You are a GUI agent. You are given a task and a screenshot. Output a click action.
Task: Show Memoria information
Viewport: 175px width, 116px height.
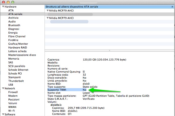click(14, 59)
